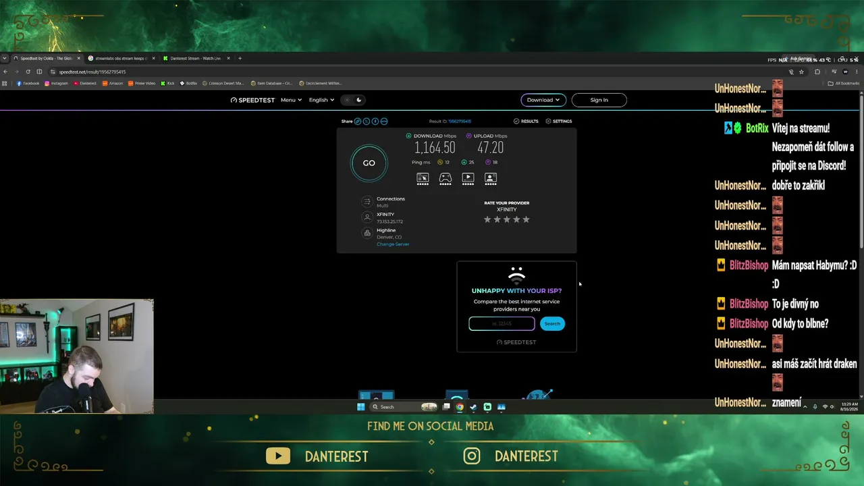Click the Highline server icon
The image size is (864, 486).
(367, 233)
